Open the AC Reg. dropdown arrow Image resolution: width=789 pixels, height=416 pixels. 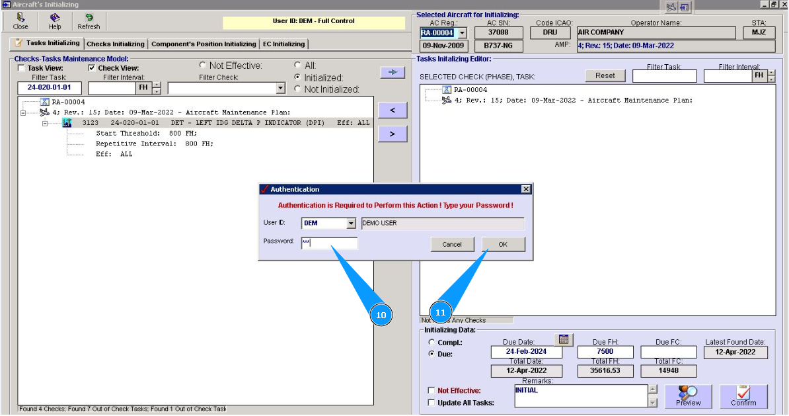pos(462,32)
